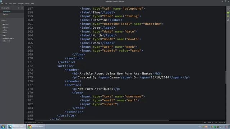Click the orange system tray icon
Viewport: 230px width, 129px height.
206,126
